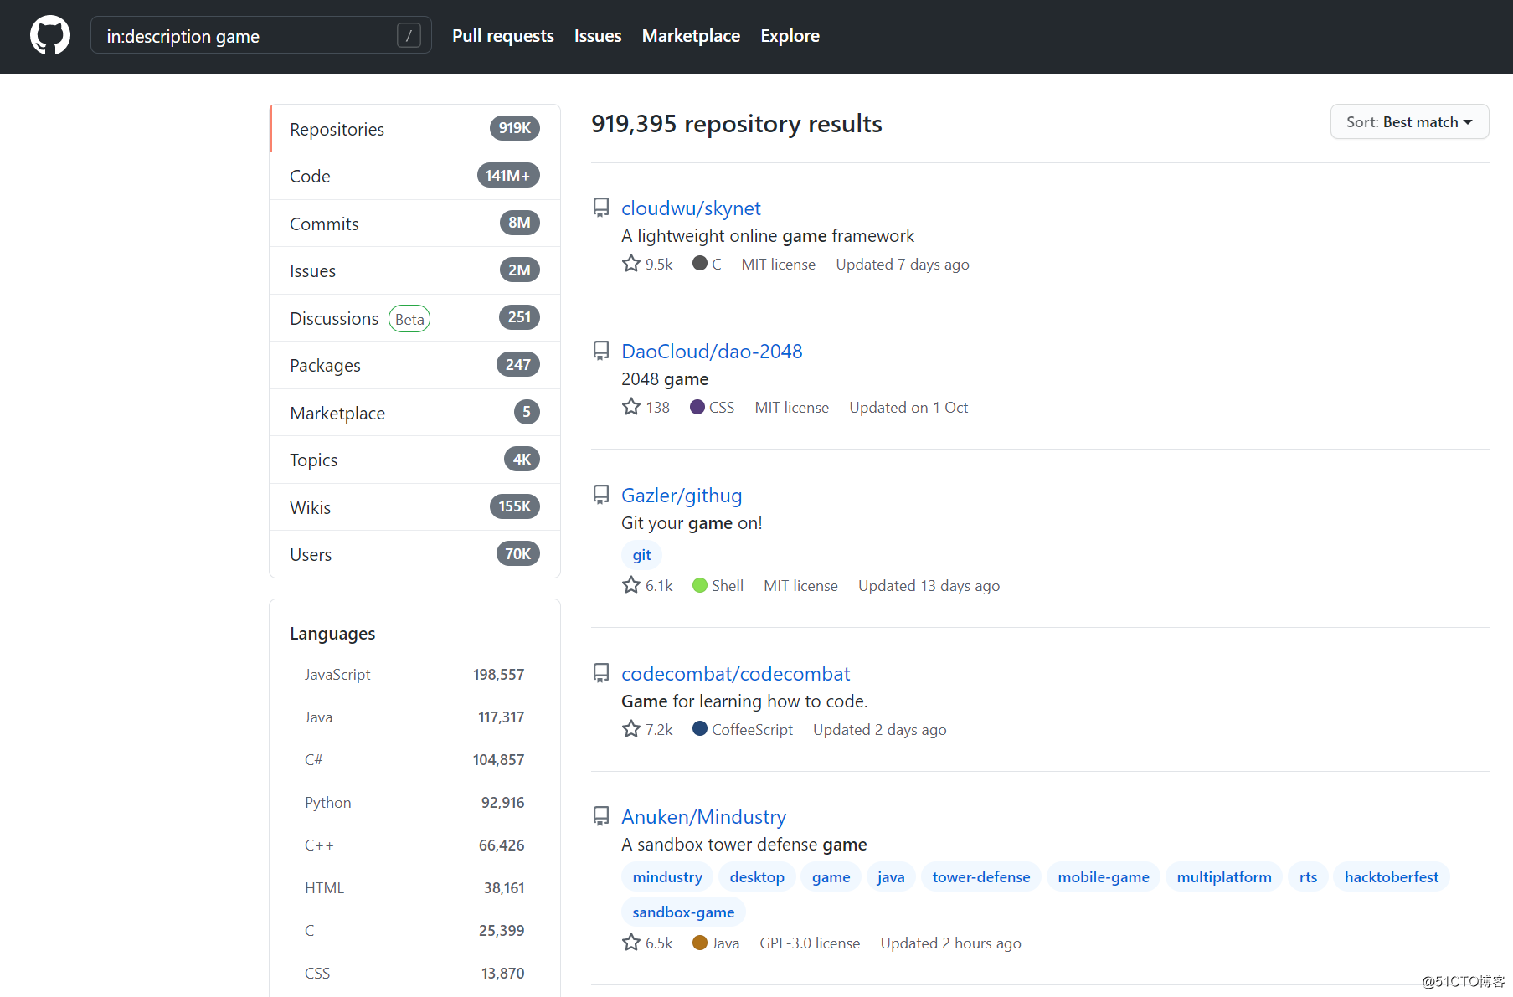Click the rts topic tag
Image resolution: width=1513 pixels, height=997 pixels.
[1308, 876]
